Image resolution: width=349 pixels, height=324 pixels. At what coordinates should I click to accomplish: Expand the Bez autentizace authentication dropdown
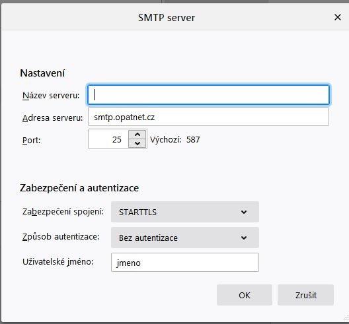[x=185, y=238]
